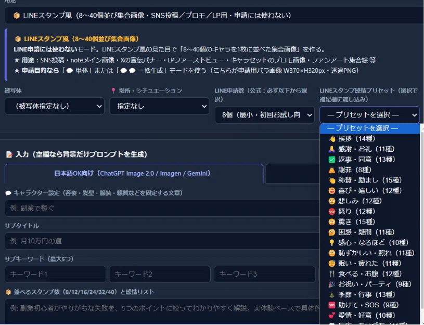Click the box icon in the 用途 selector
Image resolution: width=424 pixels, height=325 pixels.
coord(17,16)
